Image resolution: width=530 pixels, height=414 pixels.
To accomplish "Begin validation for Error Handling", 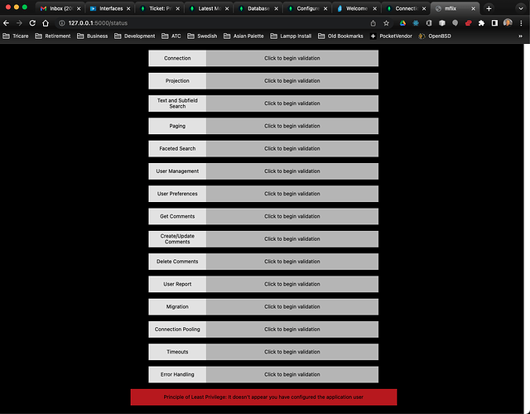I will pos(292,374).
